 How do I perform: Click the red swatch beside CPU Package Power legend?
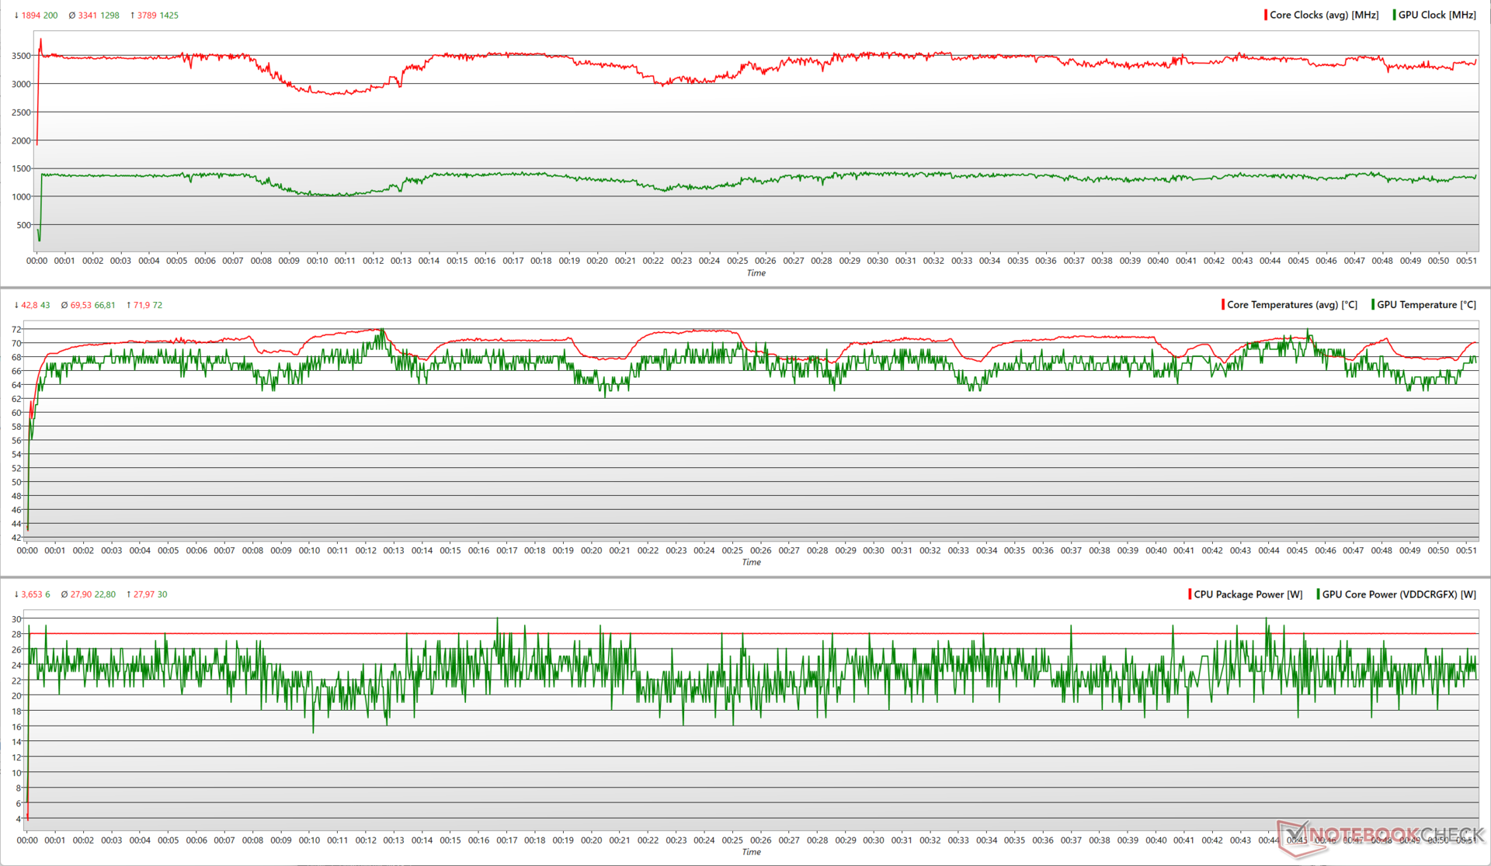[1190, 594]
